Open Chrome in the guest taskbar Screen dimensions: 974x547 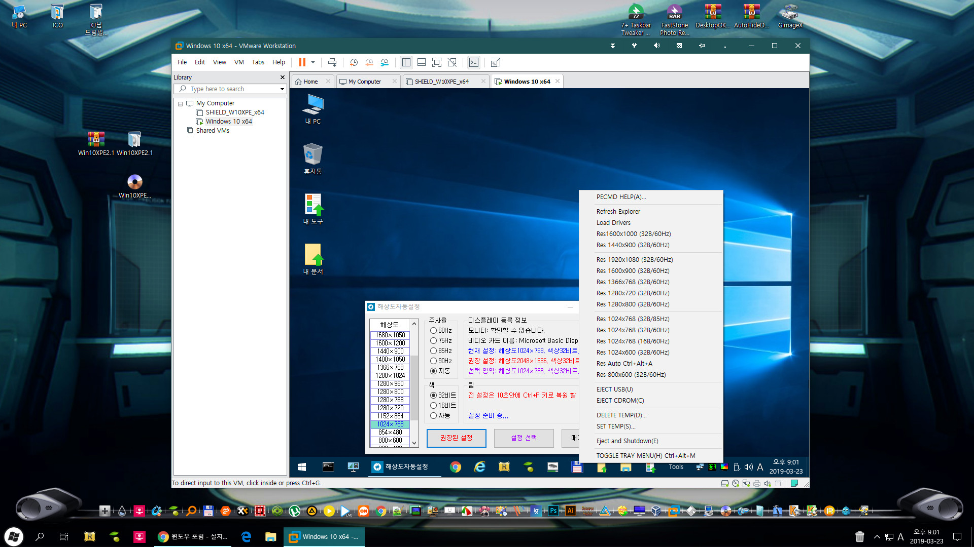[456, 467]
